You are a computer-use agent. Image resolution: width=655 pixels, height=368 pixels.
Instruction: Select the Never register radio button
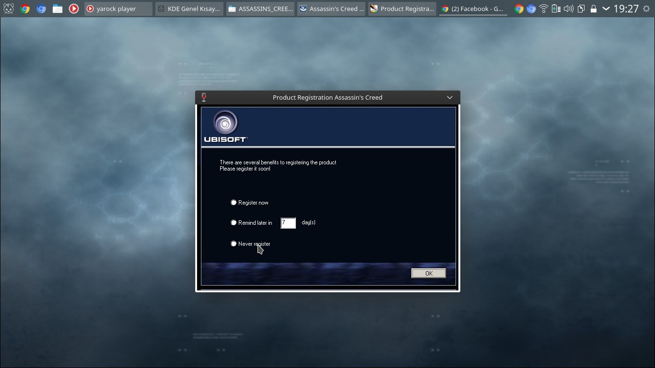234,244
